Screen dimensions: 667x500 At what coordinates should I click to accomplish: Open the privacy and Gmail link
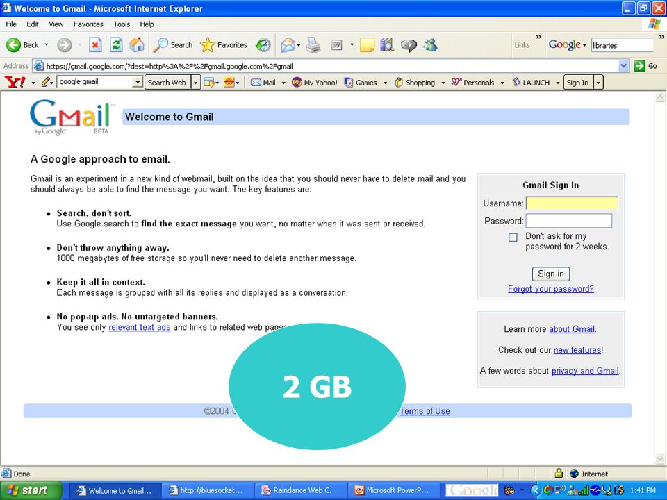585,371
